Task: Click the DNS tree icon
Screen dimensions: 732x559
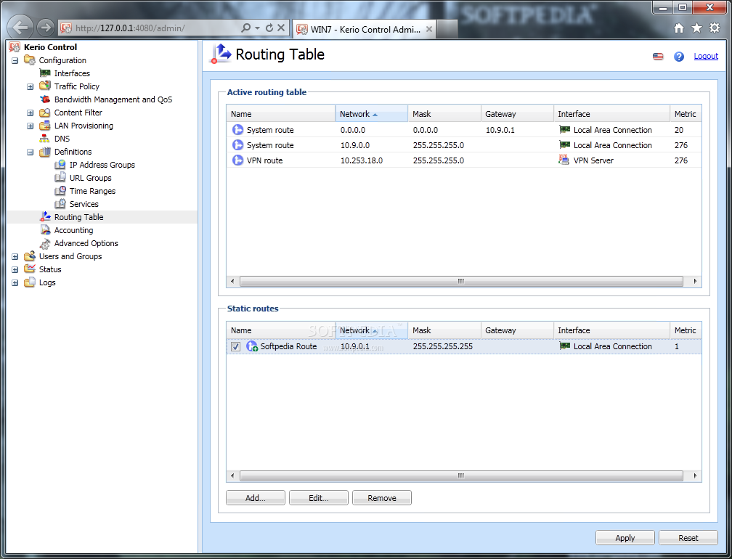Action: tap(44, 139)
